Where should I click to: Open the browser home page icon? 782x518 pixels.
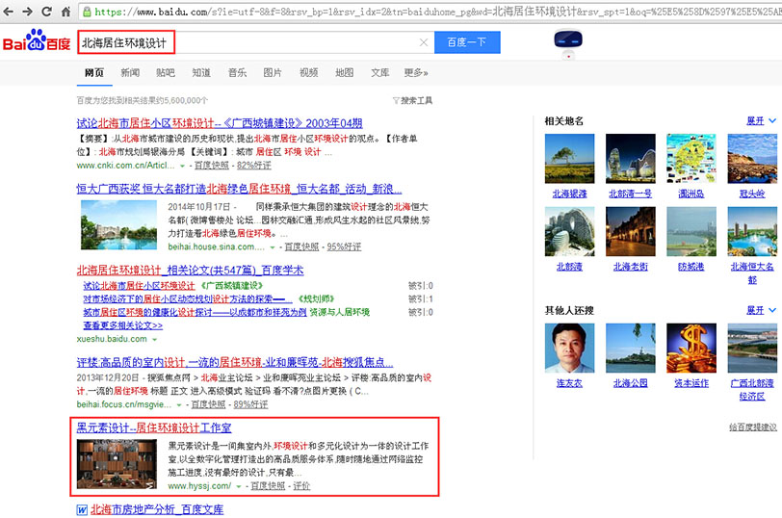tap(65, 12)
